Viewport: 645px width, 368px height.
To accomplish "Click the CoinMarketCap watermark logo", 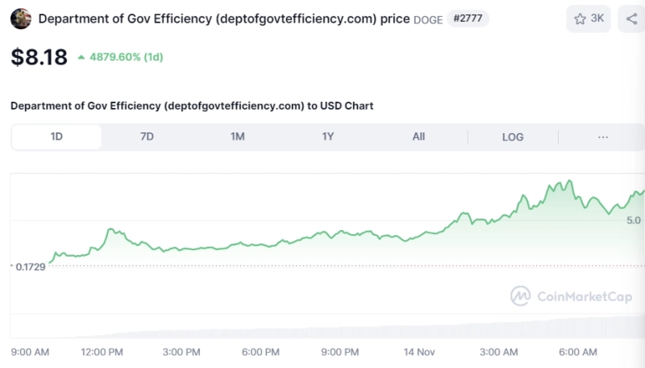I will pyautogui.click(x=521, y=296).
